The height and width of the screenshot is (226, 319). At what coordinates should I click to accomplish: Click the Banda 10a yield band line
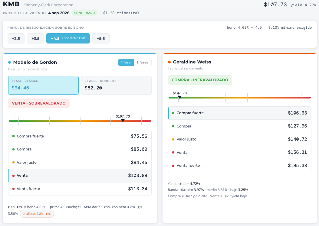208,190
